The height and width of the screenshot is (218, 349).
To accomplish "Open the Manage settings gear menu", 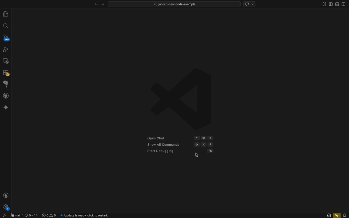I will (x=5, y=207).
